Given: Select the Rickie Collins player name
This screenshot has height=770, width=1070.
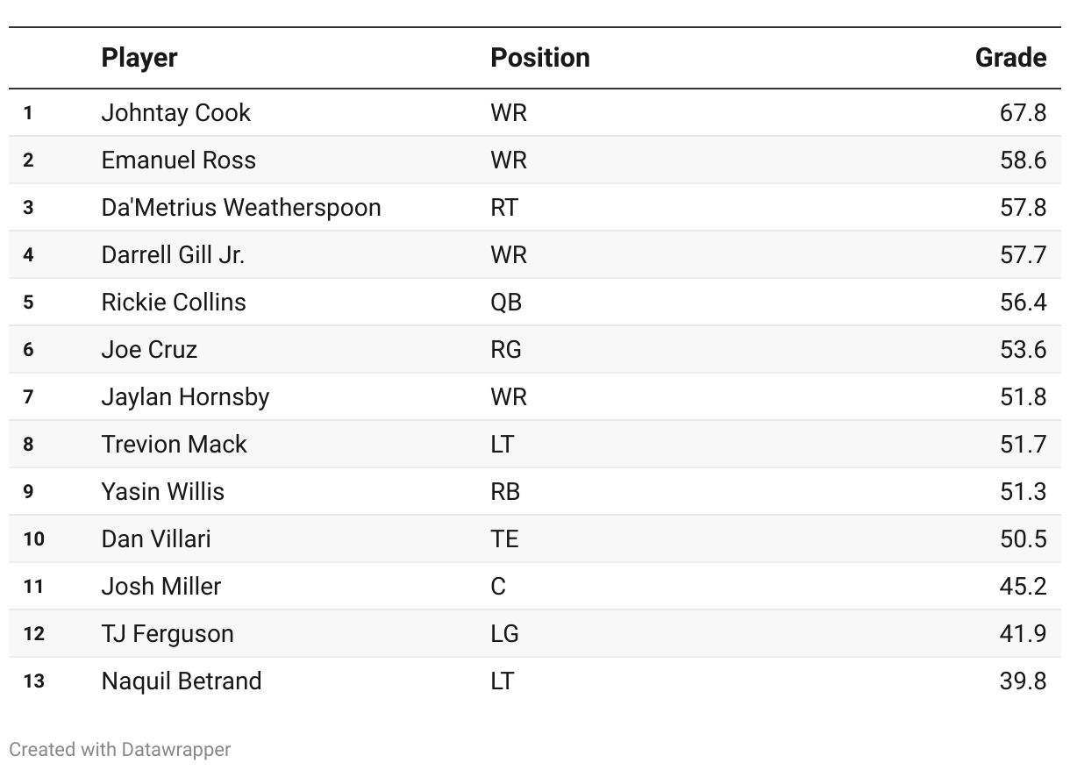Looking at the screenshot, I should [174, 303].
